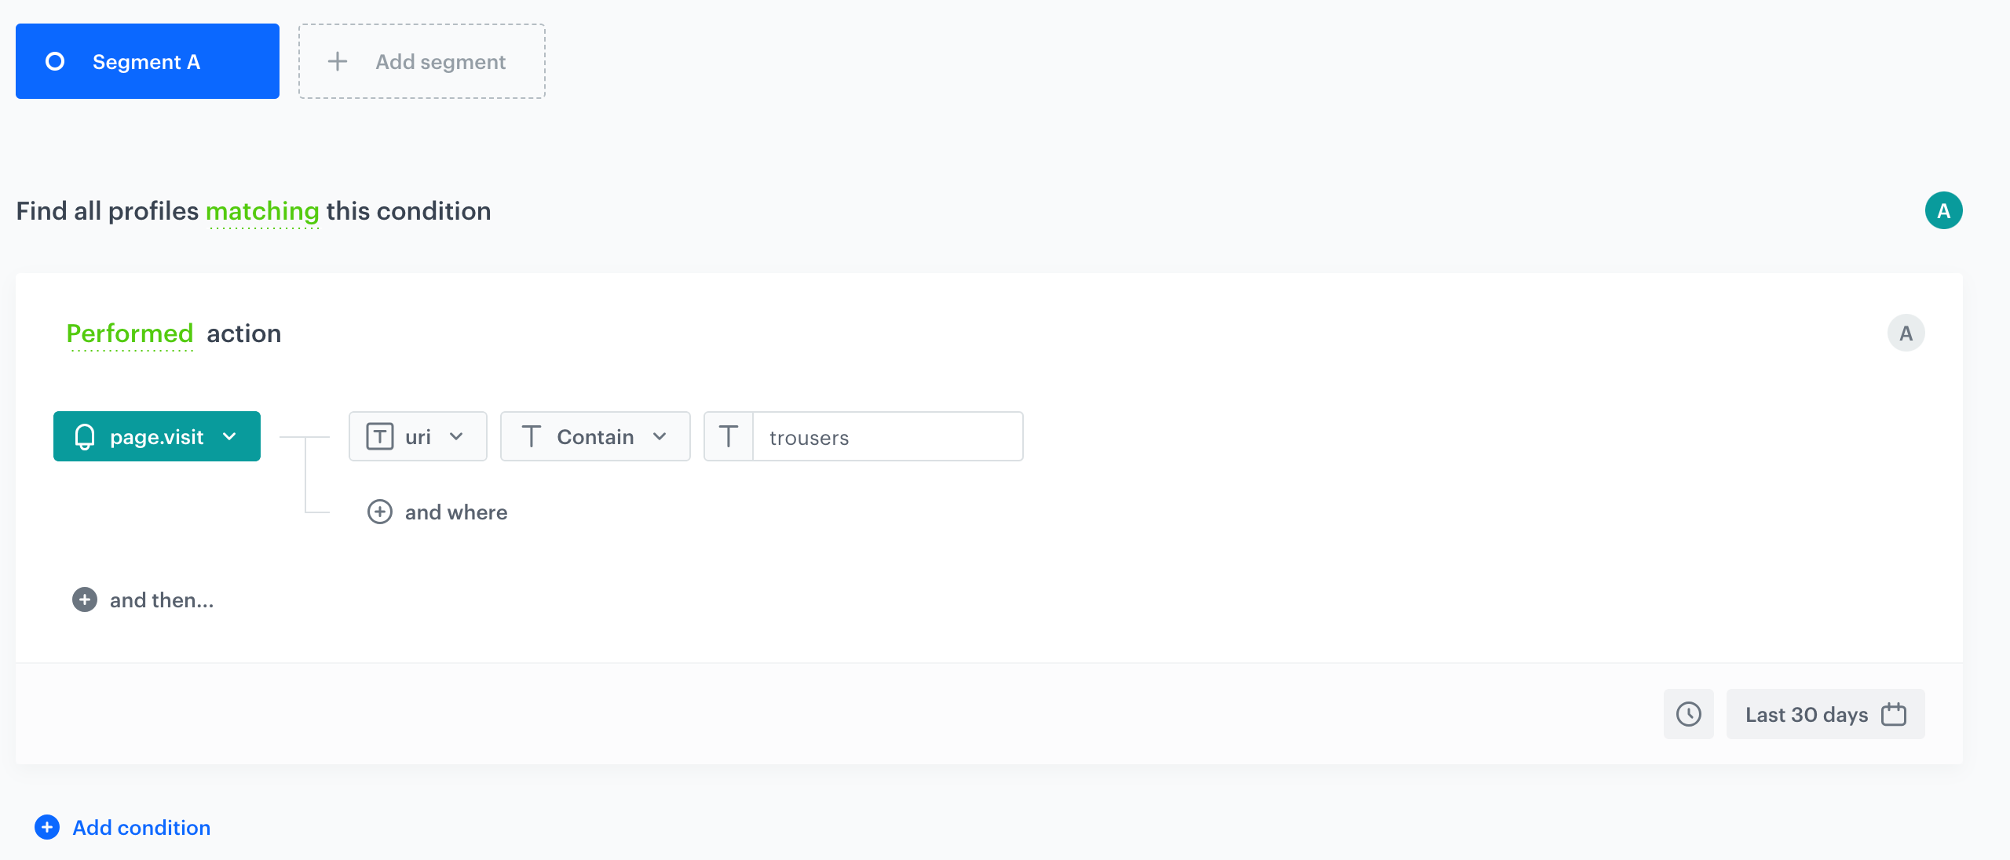Click the plus icon beside and then
Image resolution: width=2010 pixels, height=860 pixels.
tap(84, 599)
